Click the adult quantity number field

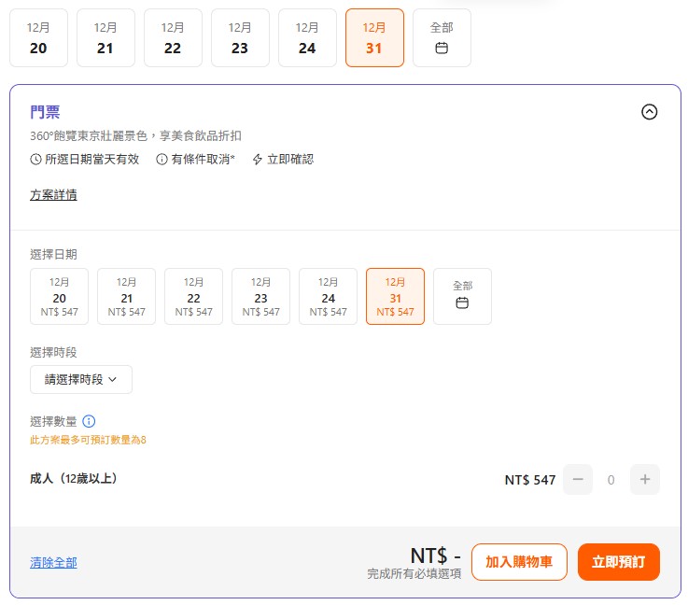(611, 480)
